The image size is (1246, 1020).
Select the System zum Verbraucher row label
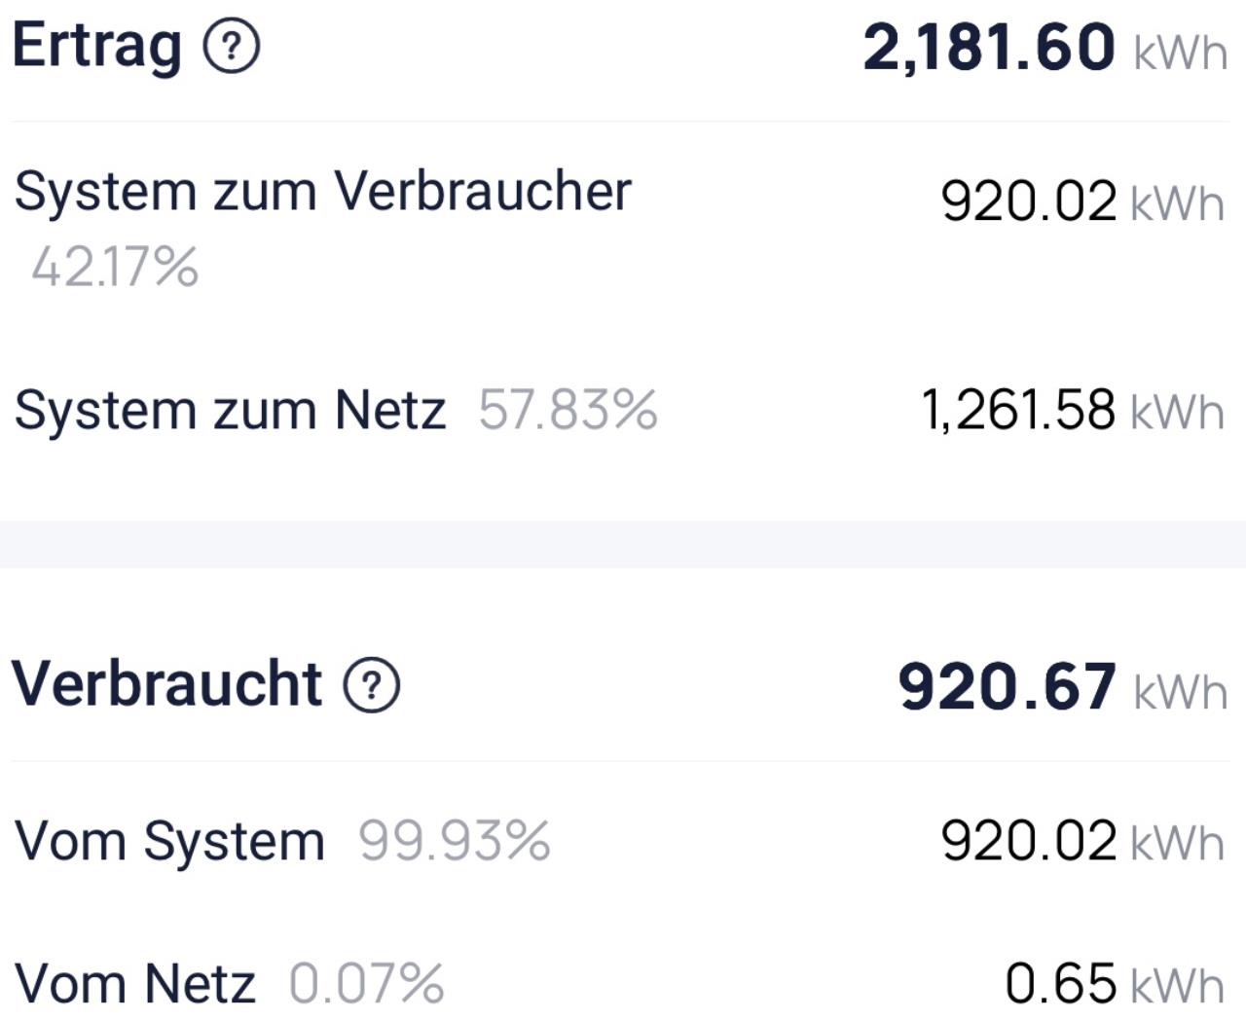point(322,191)
